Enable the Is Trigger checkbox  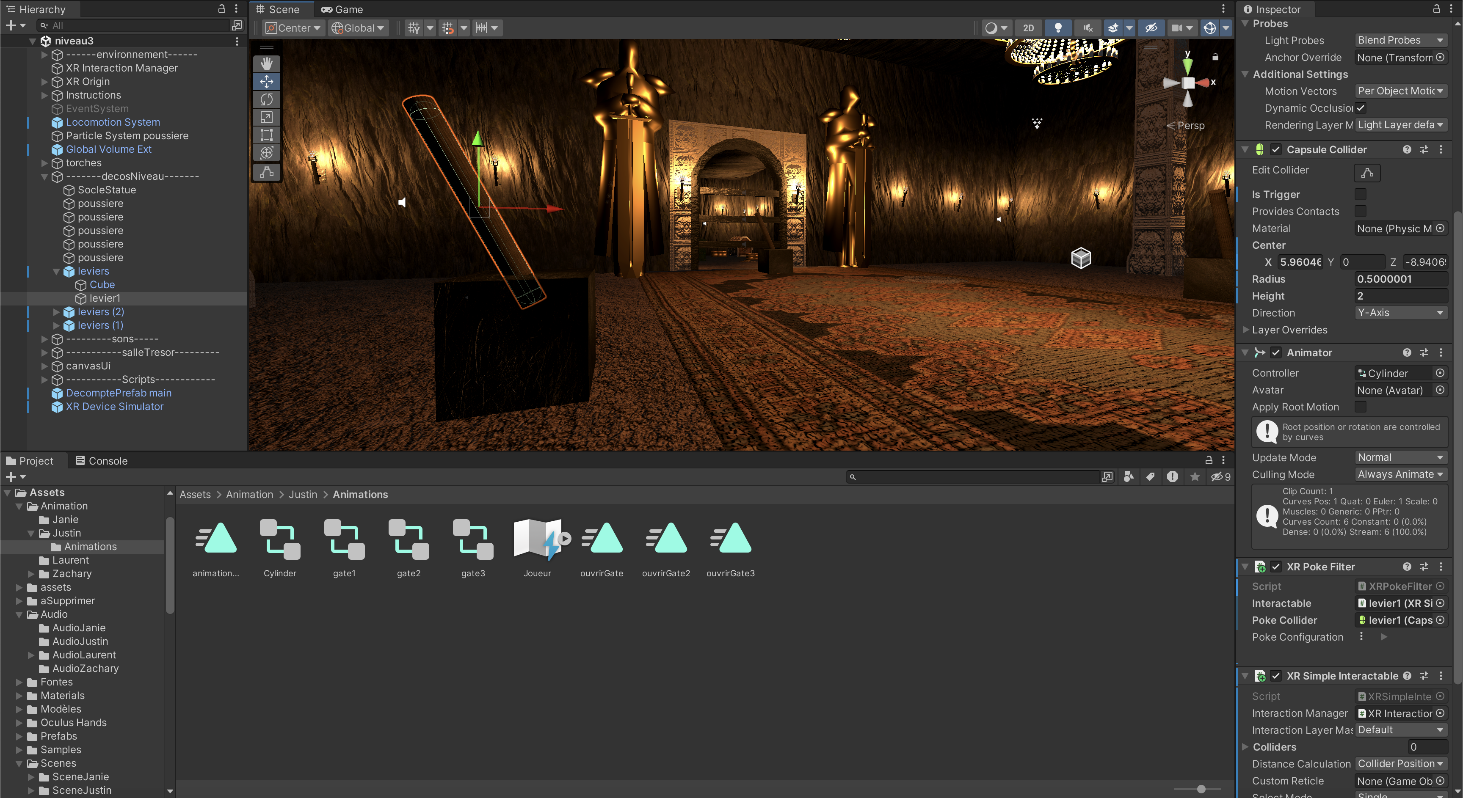click(x=1360, y=194)
